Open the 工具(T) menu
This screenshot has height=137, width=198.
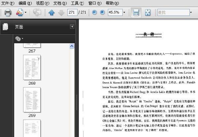(x=77, y=3)
